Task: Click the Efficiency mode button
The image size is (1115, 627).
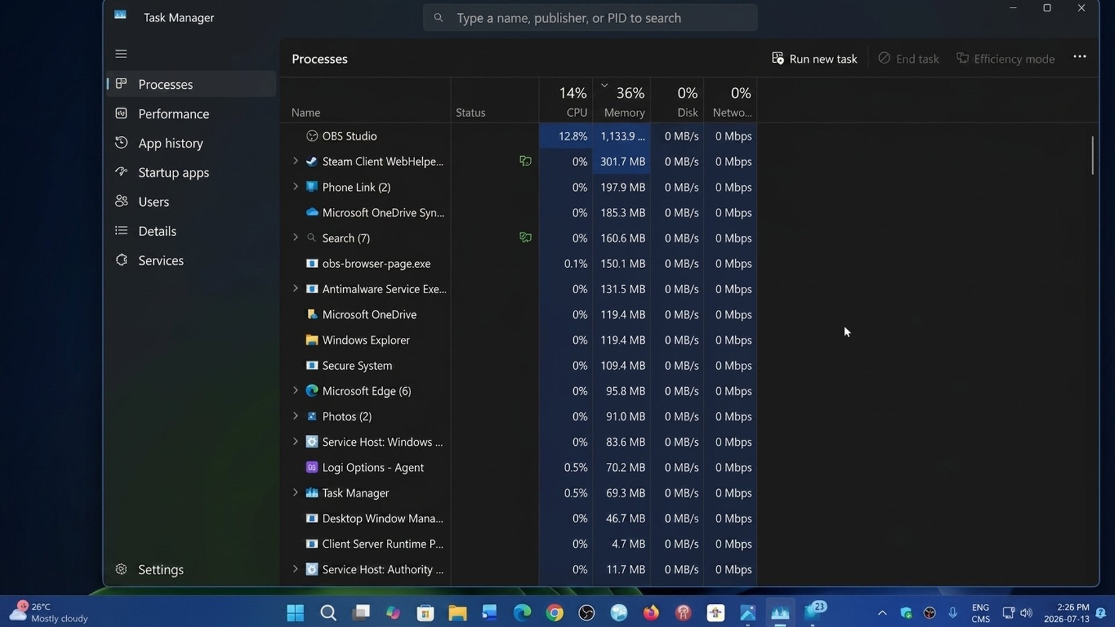Action: coord(1005,59)
